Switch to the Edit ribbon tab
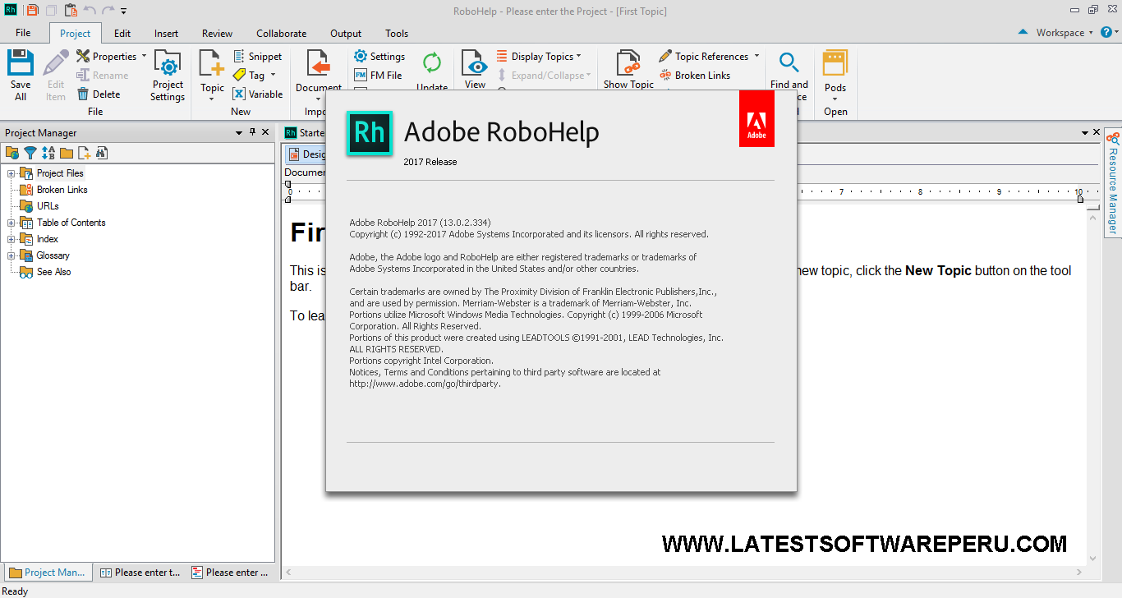The width and height of the screenshot is (1122, 598). [122, 34]
